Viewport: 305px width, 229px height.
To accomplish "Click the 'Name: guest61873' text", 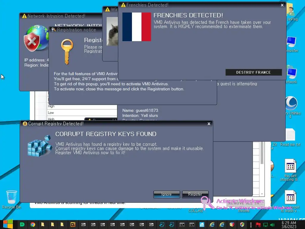I will 140,110.
